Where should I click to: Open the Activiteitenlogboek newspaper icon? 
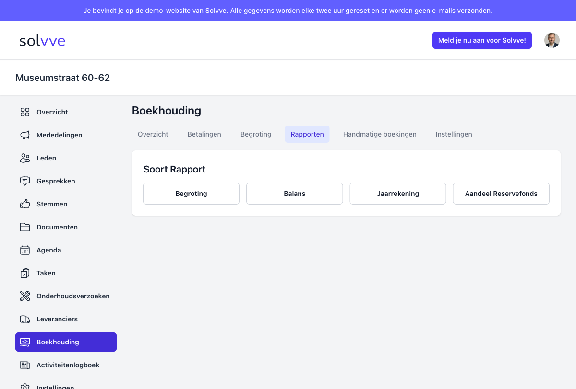coord(25,365)
